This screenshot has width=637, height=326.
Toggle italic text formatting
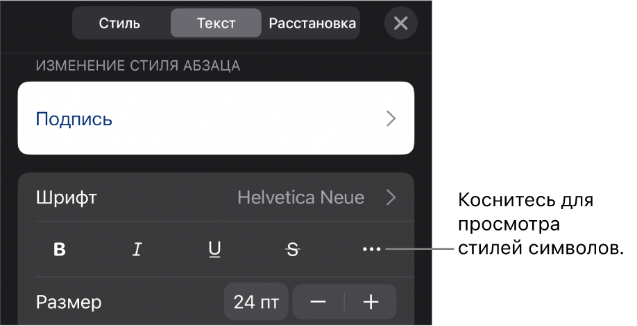point(137,250)
